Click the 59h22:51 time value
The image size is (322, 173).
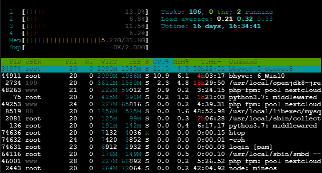tap(209, 69)
